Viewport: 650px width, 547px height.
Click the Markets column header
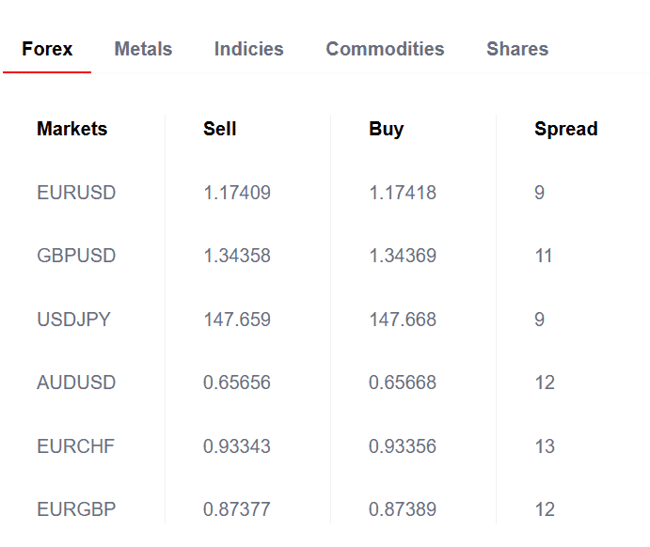pos(71,129)
